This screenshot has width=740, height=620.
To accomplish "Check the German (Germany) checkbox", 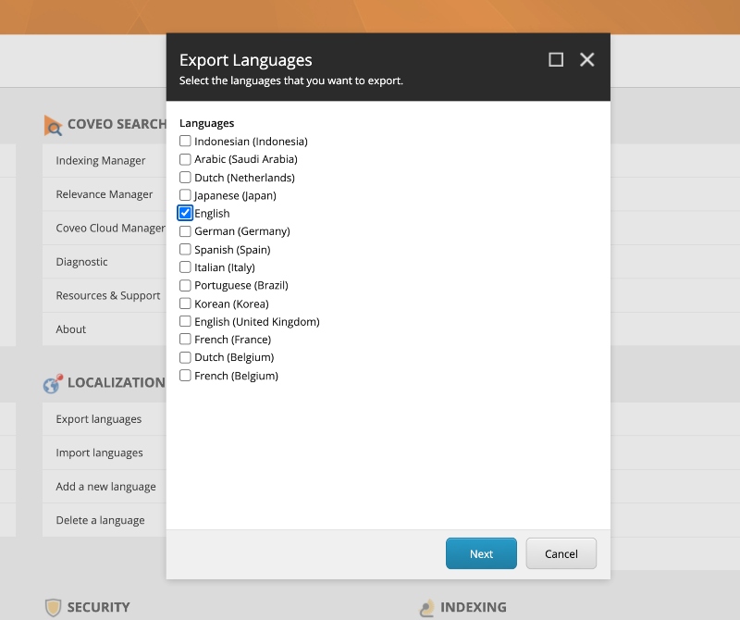I will (x=184, y=231).
